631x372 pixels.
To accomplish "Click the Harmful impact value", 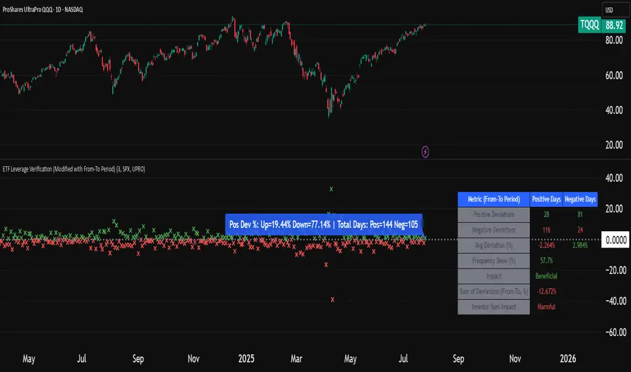I will (x=546, y=307).
